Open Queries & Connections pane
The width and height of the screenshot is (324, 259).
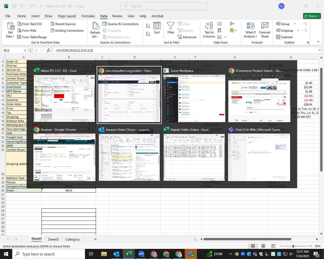coord(120,24)
